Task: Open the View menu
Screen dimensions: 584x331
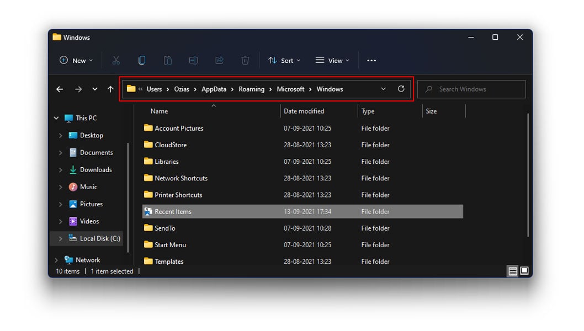Action: 332,60
